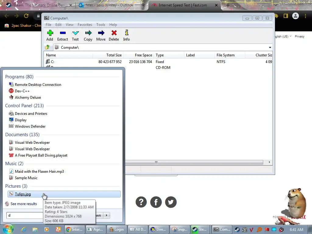Click the Windows Start orb
Viewport: 312px width, 234px height.
[x=8, y=229]
